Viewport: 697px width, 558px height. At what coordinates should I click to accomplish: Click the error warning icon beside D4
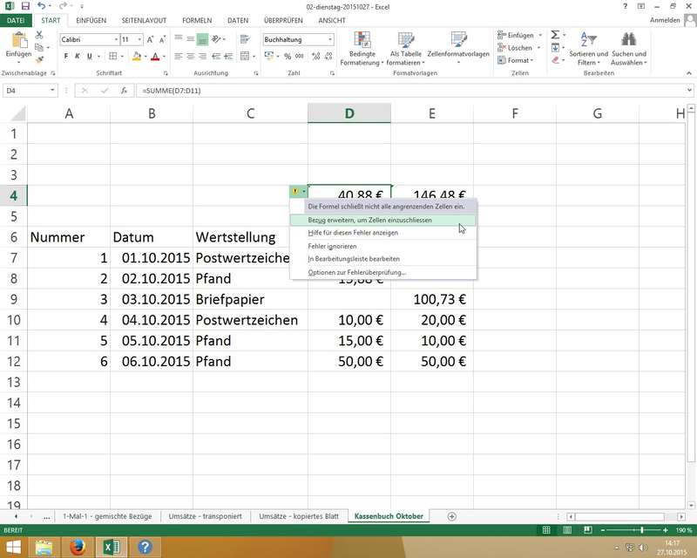coord(296,191)
